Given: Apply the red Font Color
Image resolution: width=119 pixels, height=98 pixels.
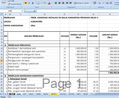Looking at the screenshot, I should (49, 3).
